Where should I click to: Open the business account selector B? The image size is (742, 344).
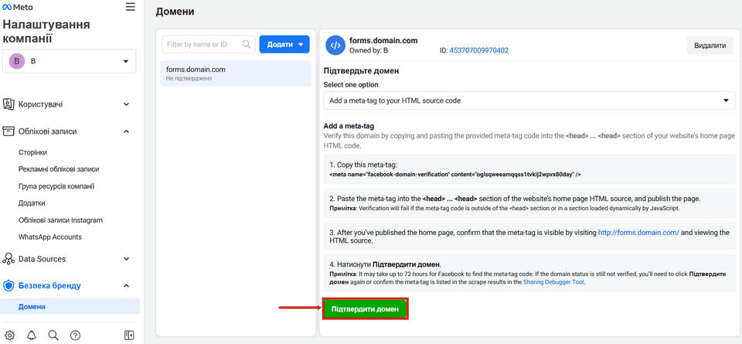coord(70,61)
